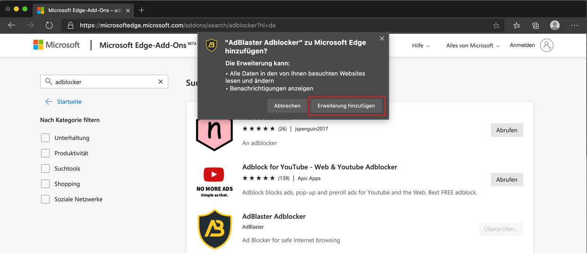Image resolution: width=587 pixels, height=253 pixels.
Task: Click the Überprüfen button for AdBlaster
Action: (501, 229)
